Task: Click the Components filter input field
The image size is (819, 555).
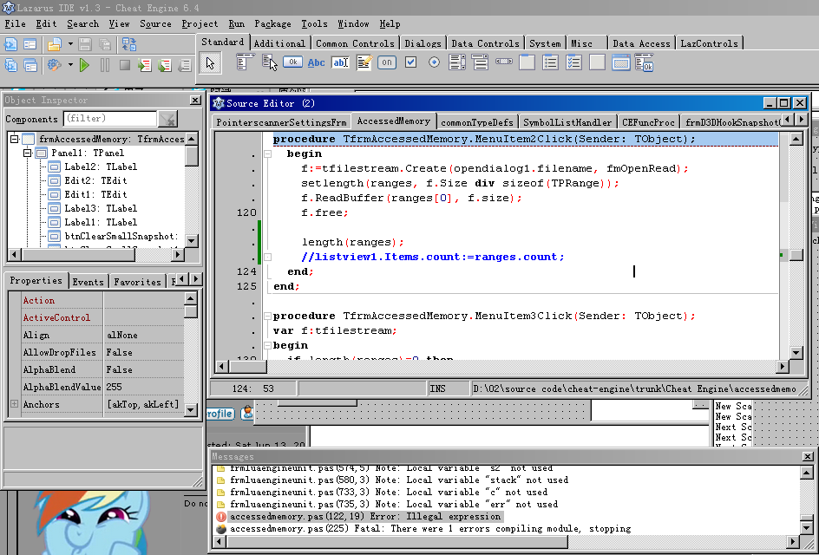Action: tap(108, 119)
